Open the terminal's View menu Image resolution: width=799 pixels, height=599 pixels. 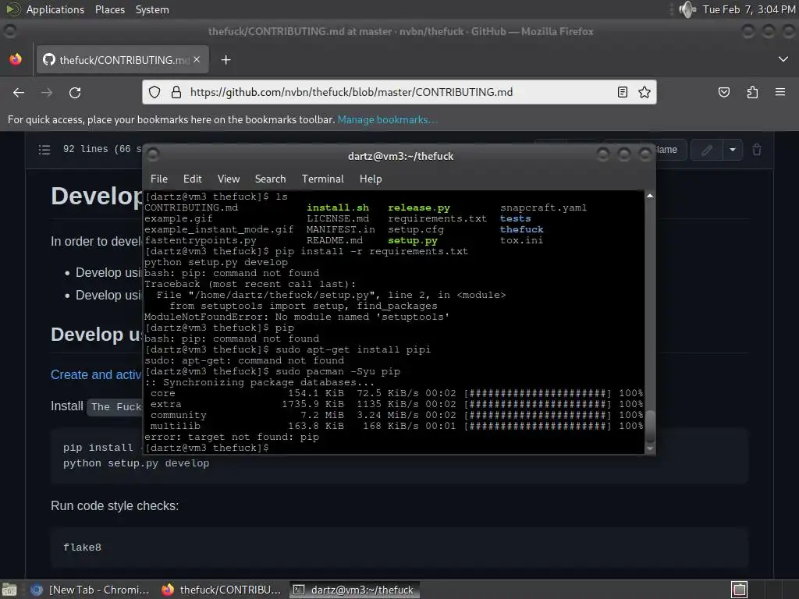[229, 179]
